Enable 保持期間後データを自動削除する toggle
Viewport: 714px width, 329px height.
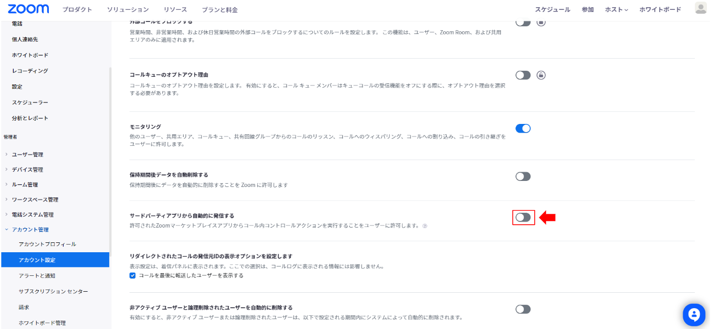[523, 177]
